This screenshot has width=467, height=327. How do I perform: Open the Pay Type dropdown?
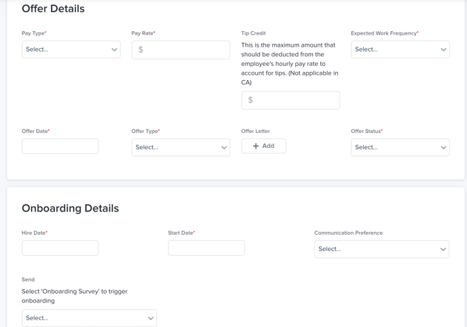tap(71, 50)
